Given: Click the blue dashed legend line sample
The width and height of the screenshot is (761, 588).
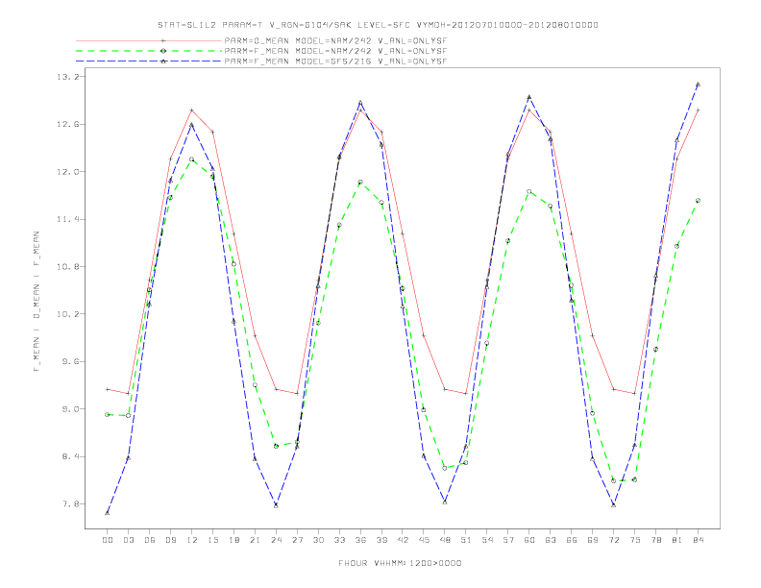Looking at the screenshot, I should coord(149,61).
